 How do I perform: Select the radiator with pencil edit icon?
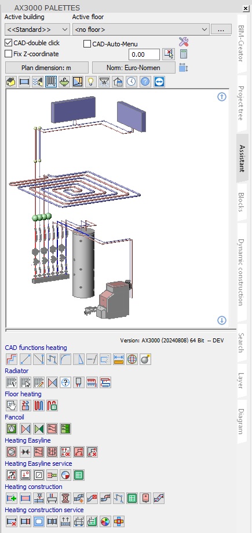tap(38, 382)
